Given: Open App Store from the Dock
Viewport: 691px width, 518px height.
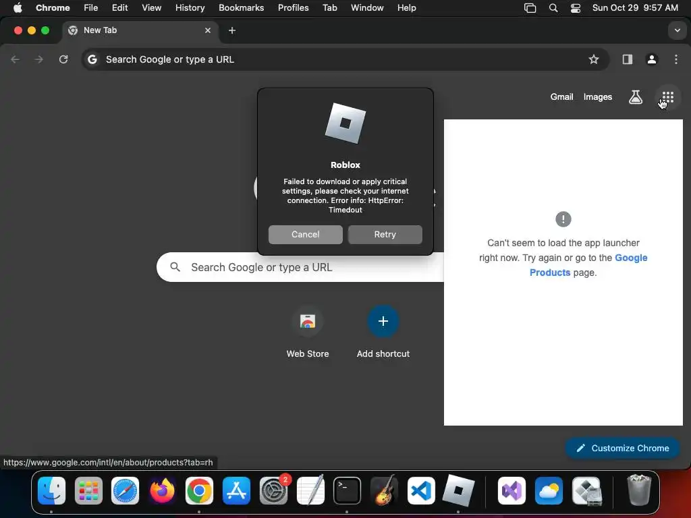Looking at the screenshot, I should click(236, 490).
